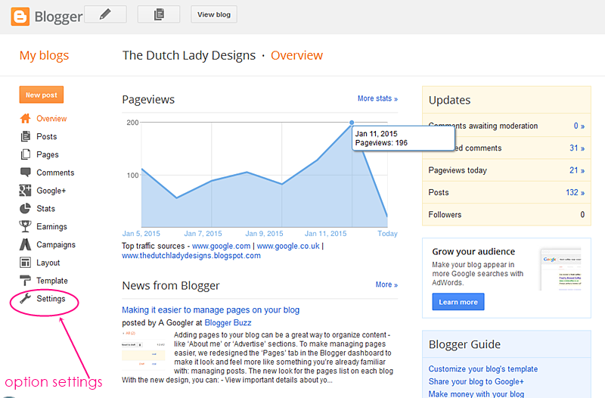
Task: Click the More stats link
Action: 377,98
